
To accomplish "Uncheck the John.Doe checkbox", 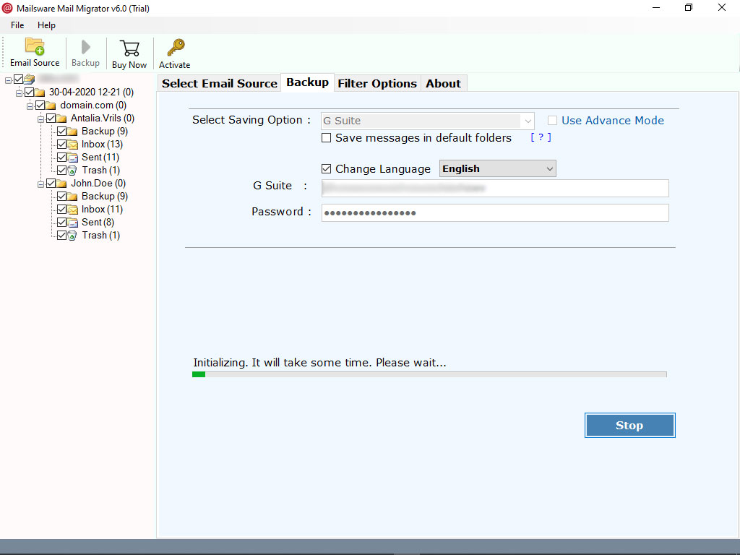I will click(x=51, y=183).
